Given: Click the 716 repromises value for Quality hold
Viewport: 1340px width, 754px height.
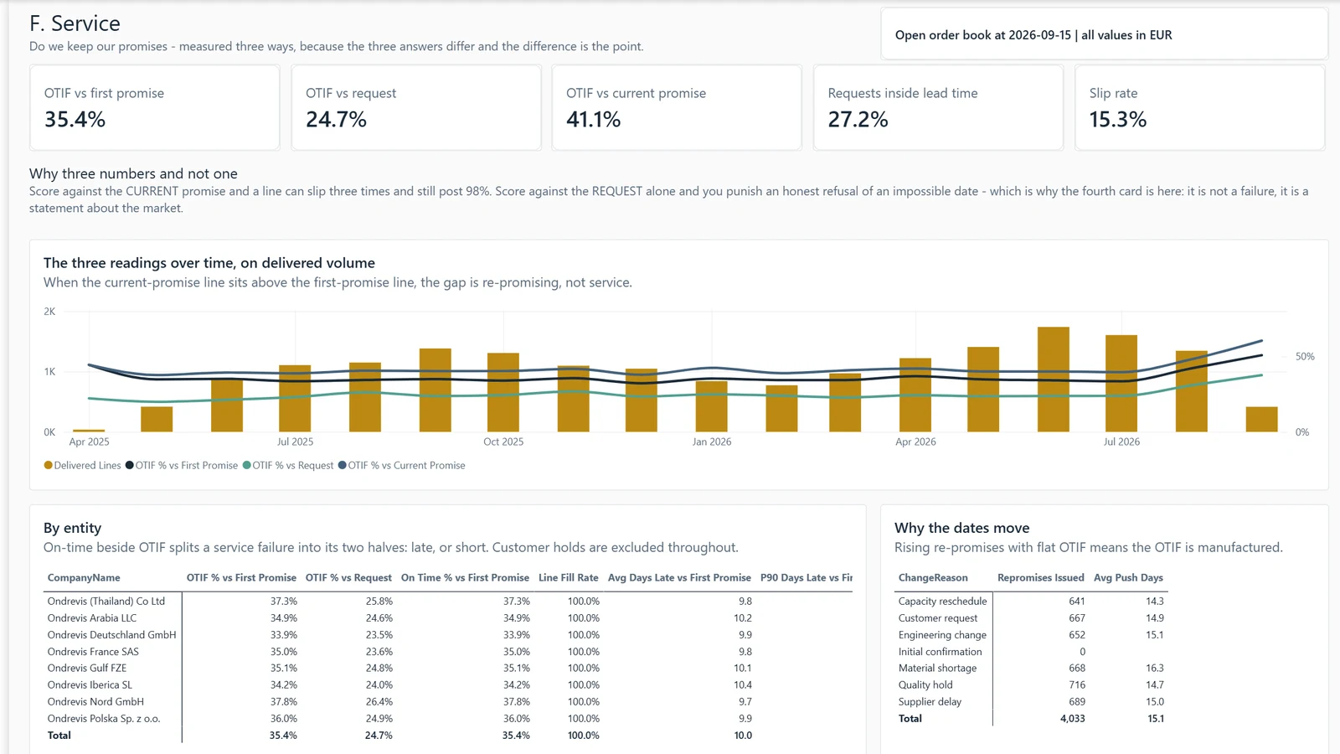Looking at the screenshot, I should click(x=1077, y=685).
